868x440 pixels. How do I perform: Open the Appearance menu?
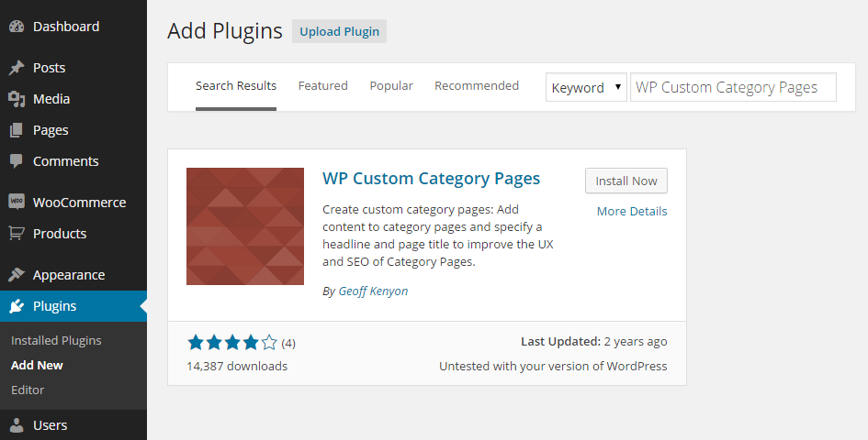pyautogui.click(x=69, y=275)
